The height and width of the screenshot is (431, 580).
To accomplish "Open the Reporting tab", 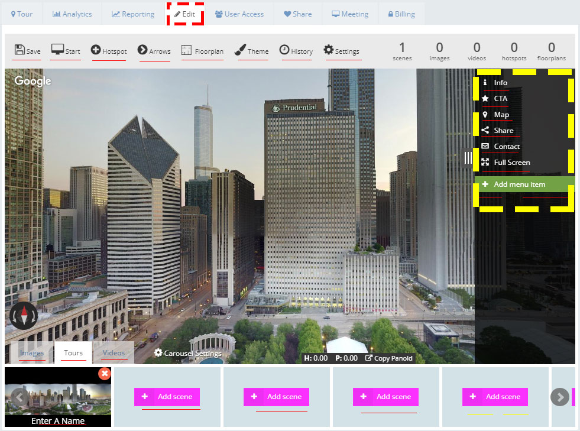I will 133,14.
